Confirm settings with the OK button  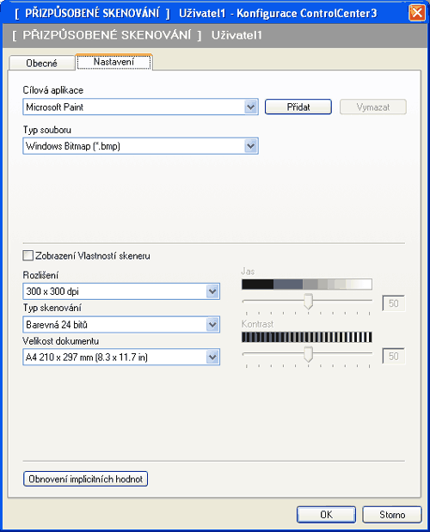click(326, 515)
